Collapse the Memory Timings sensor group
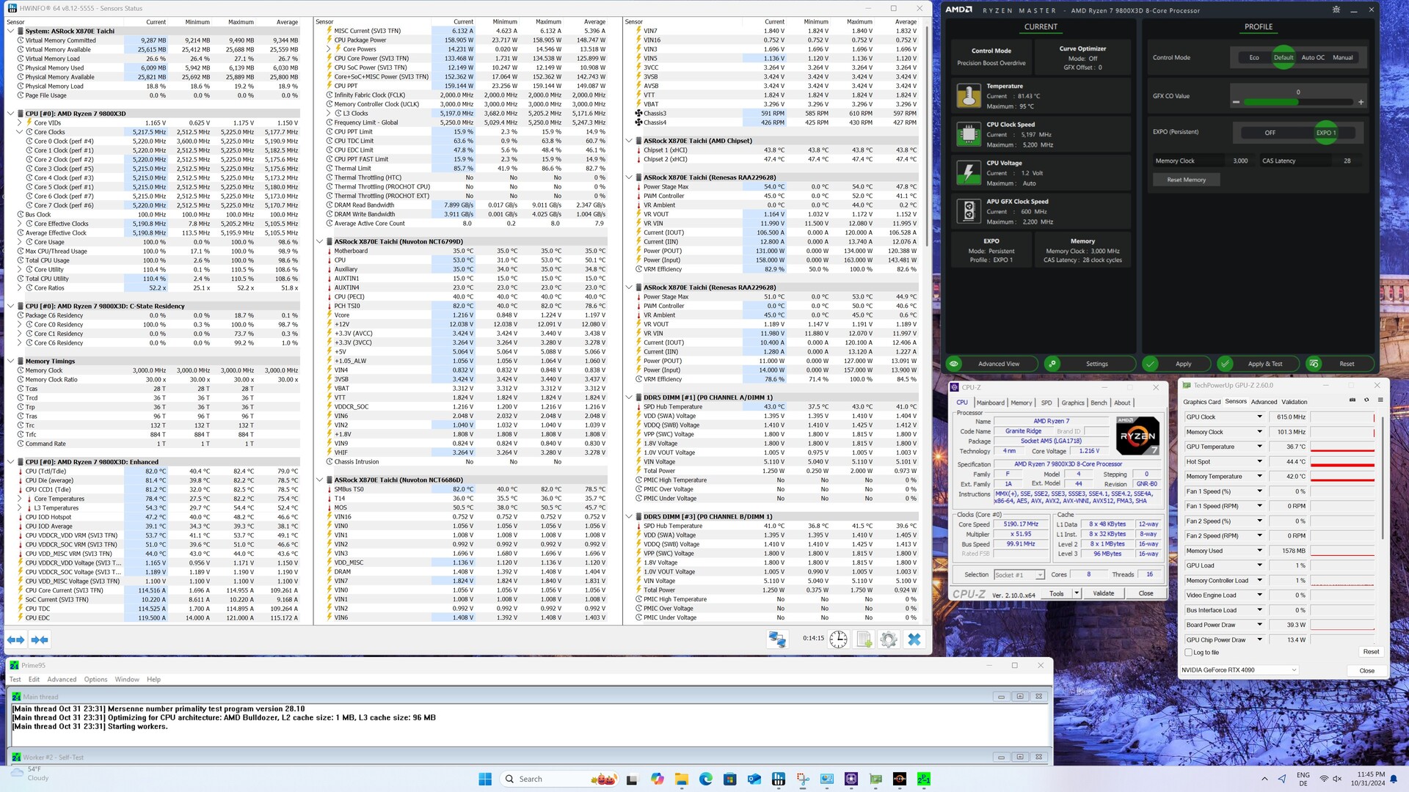 pyautogui.click(x=11, y=361)
